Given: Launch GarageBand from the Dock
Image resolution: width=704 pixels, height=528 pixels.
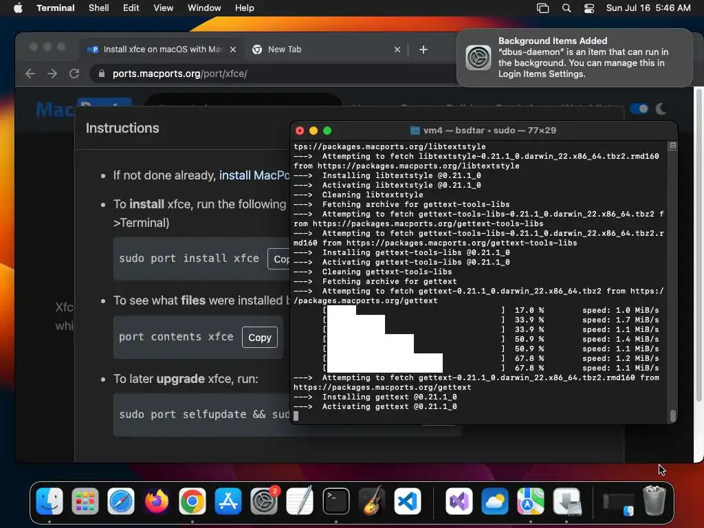Looking at the screenshot, I should [372, 501].
